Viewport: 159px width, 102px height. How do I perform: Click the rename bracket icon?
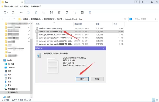pyautogui.click(x=51, y=12)
